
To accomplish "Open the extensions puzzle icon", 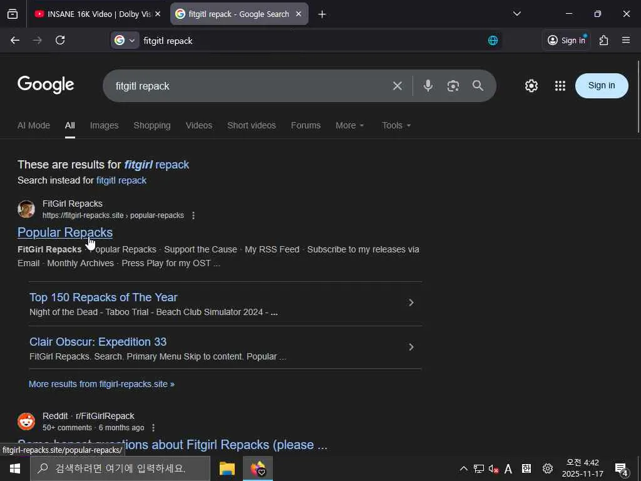I will coord(604,40).
